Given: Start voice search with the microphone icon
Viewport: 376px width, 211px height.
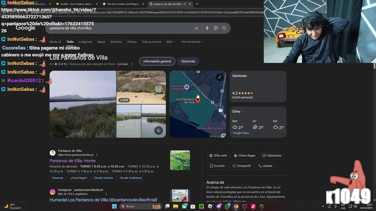Looking at the screenshot, I should pos(207,28).
